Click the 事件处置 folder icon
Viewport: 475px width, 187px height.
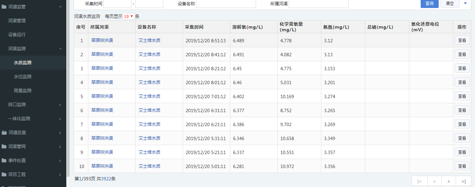[4, 160]
